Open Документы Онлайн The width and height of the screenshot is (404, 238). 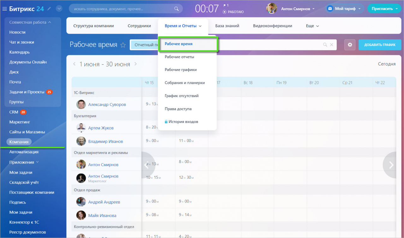28,62
